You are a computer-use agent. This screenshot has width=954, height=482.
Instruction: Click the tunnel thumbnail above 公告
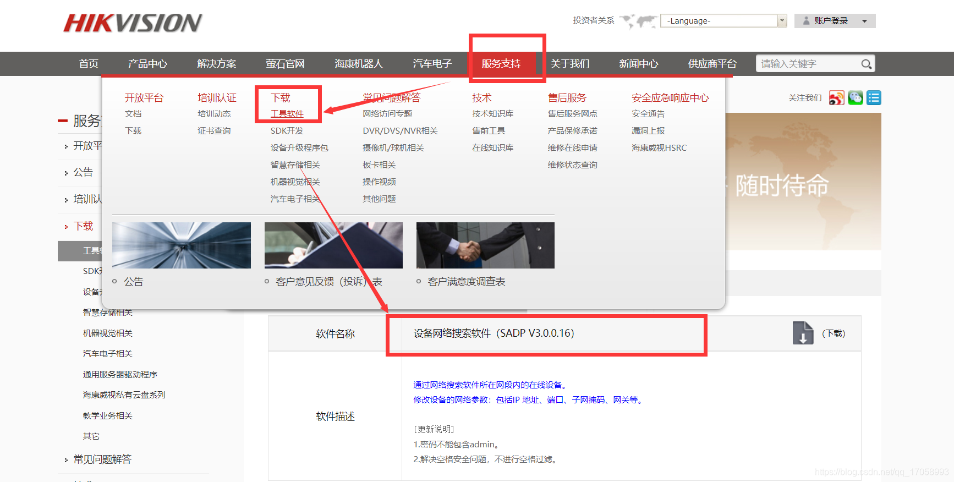(x=182, y=245)
